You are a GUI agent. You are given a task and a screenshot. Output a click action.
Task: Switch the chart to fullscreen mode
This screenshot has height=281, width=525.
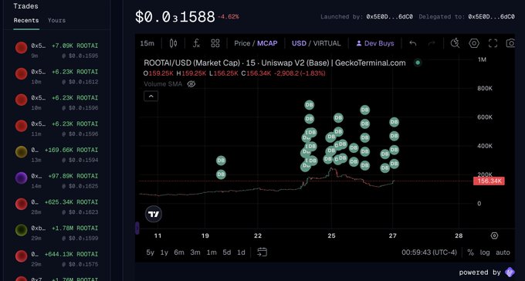pos(493,43)
